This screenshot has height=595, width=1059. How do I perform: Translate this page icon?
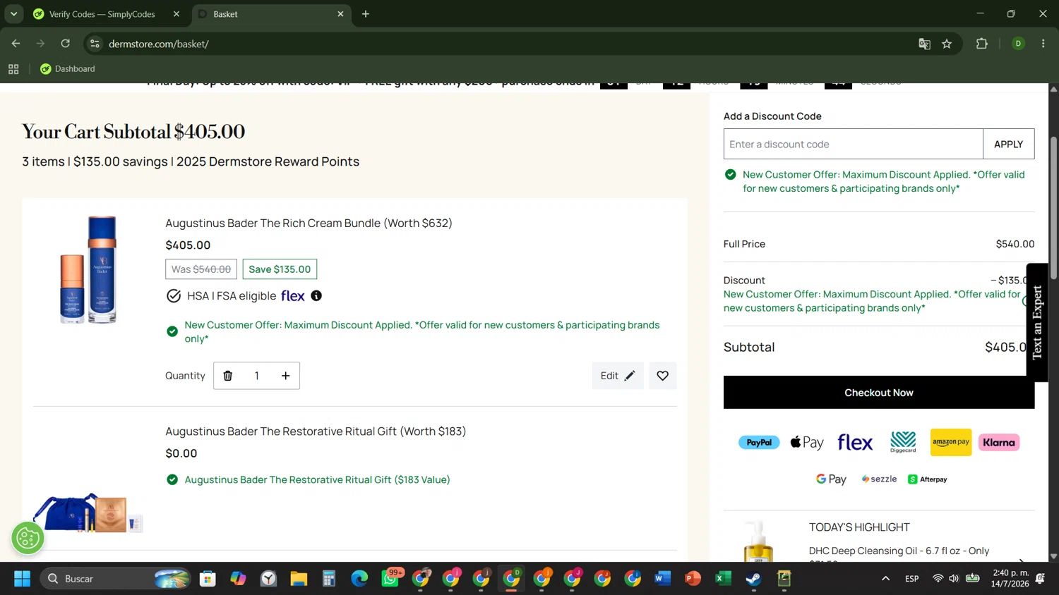pos(924,44)
